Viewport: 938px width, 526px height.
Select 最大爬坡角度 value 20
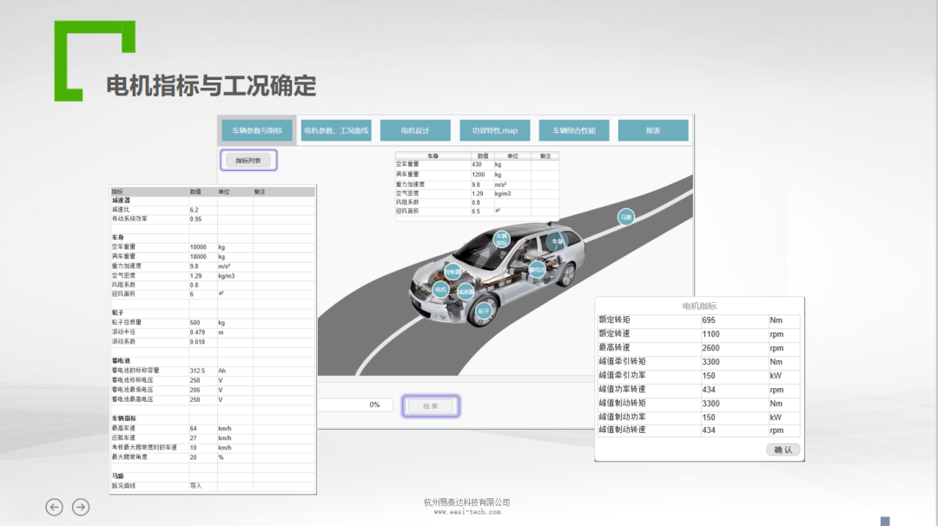(x=202, y=457)
